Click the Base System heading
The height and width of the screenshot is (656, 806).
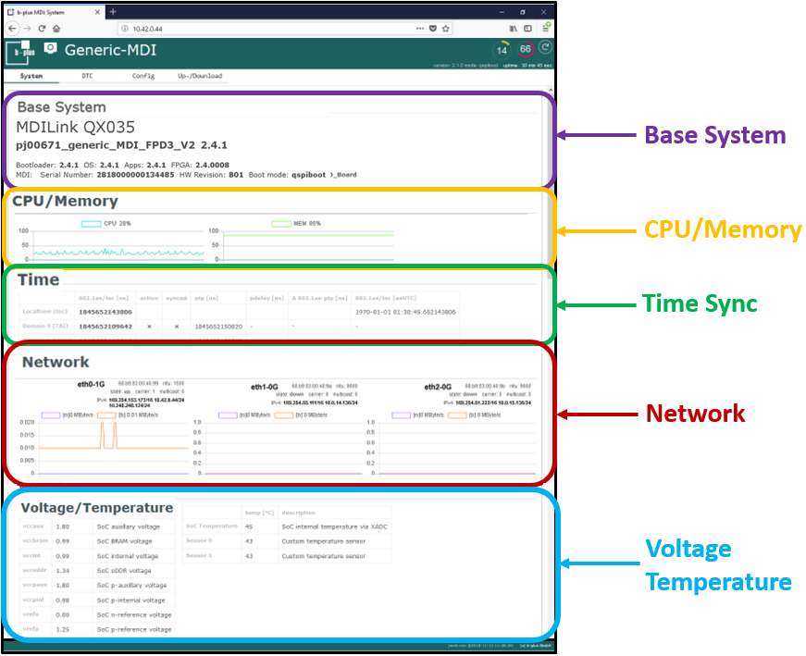coord(62,107)
